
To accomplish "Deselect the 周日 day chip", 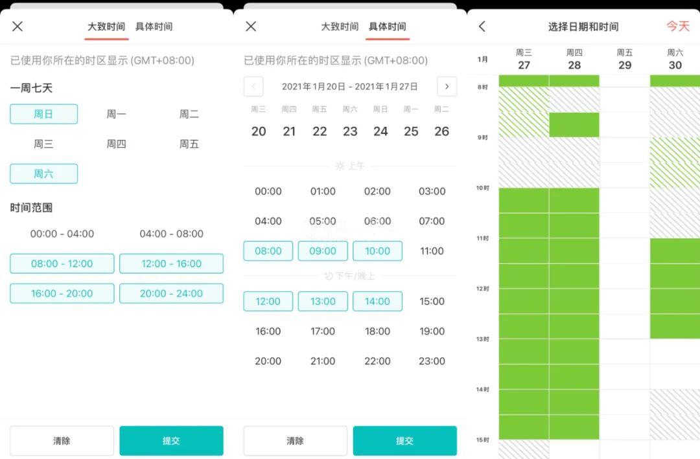I will [x=44, y=114].
